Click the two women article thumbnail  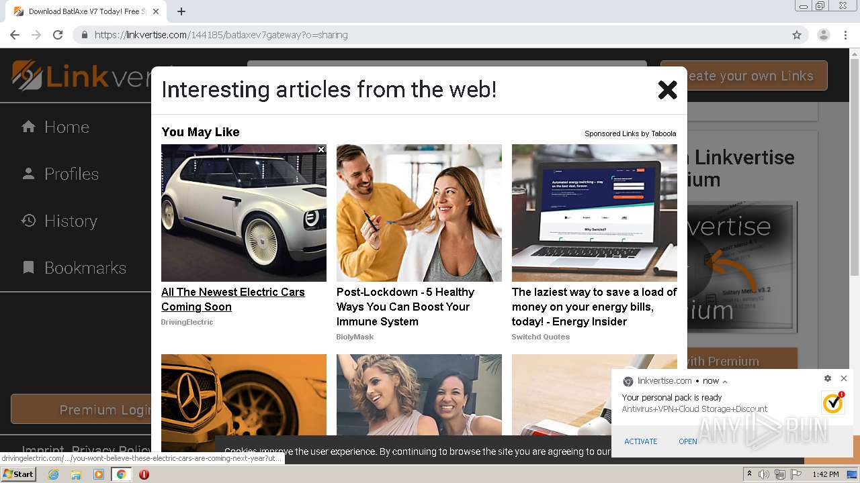(x=419, y=394)
